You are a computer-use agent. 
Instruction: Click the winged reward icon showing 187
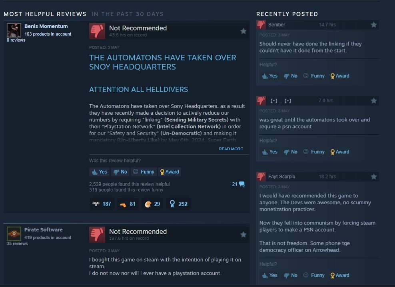click(102, 204)
